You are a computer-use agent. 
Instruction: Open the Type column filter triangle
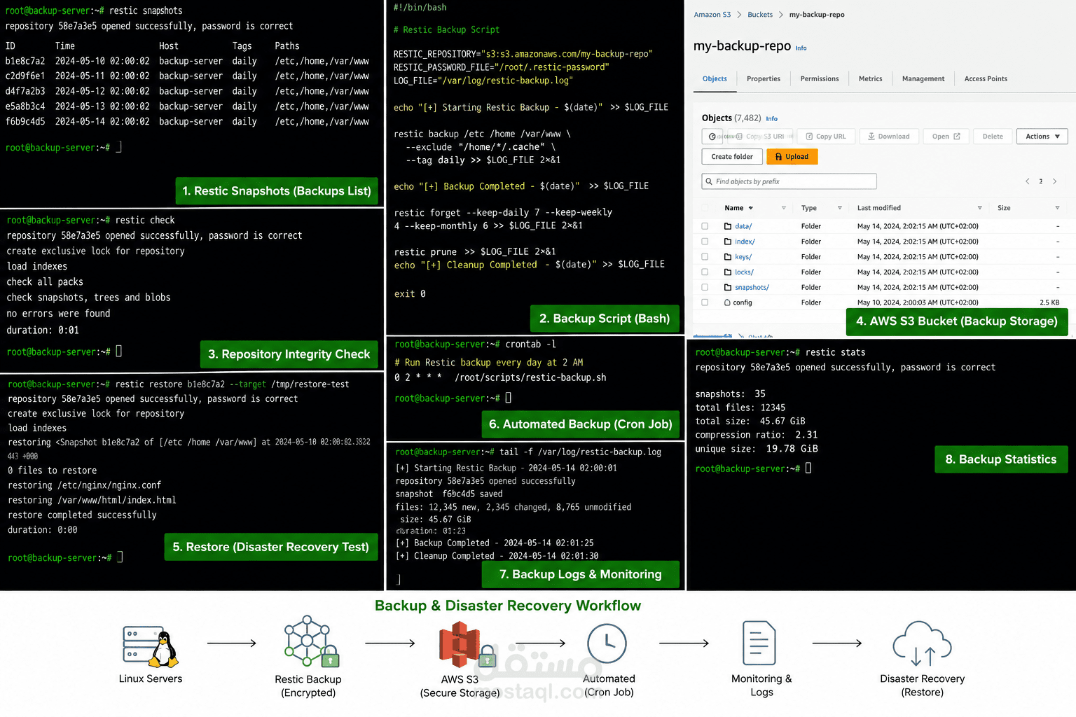(839, 208)
